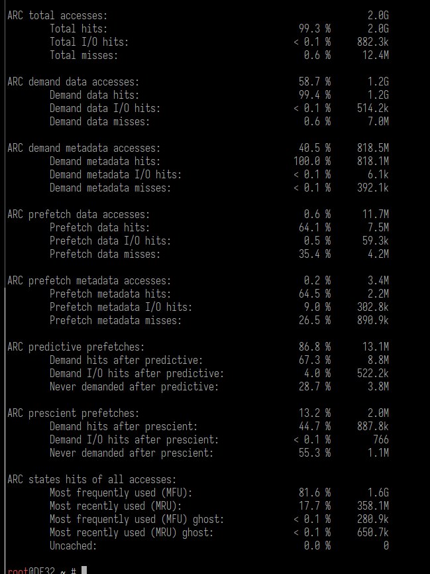This screenshot has width=430, height=574.
Task: Click the Prefetch metadata misses 890.9k value
Action: (372, 320)
